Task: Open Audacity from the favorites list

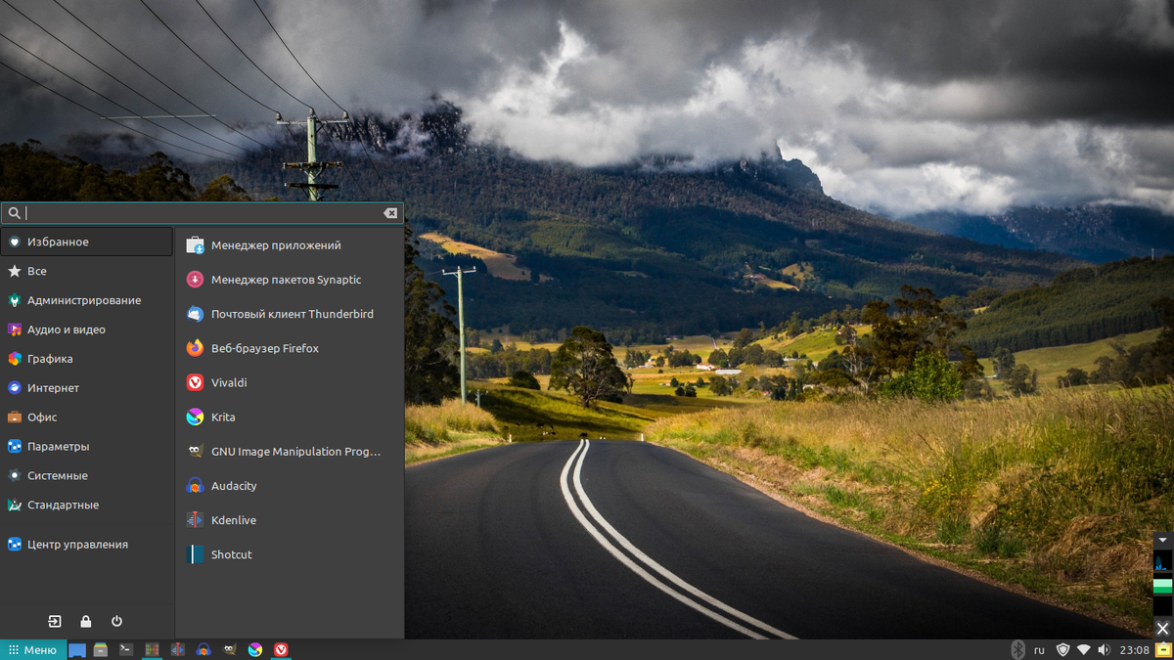Action: point(290,486)
